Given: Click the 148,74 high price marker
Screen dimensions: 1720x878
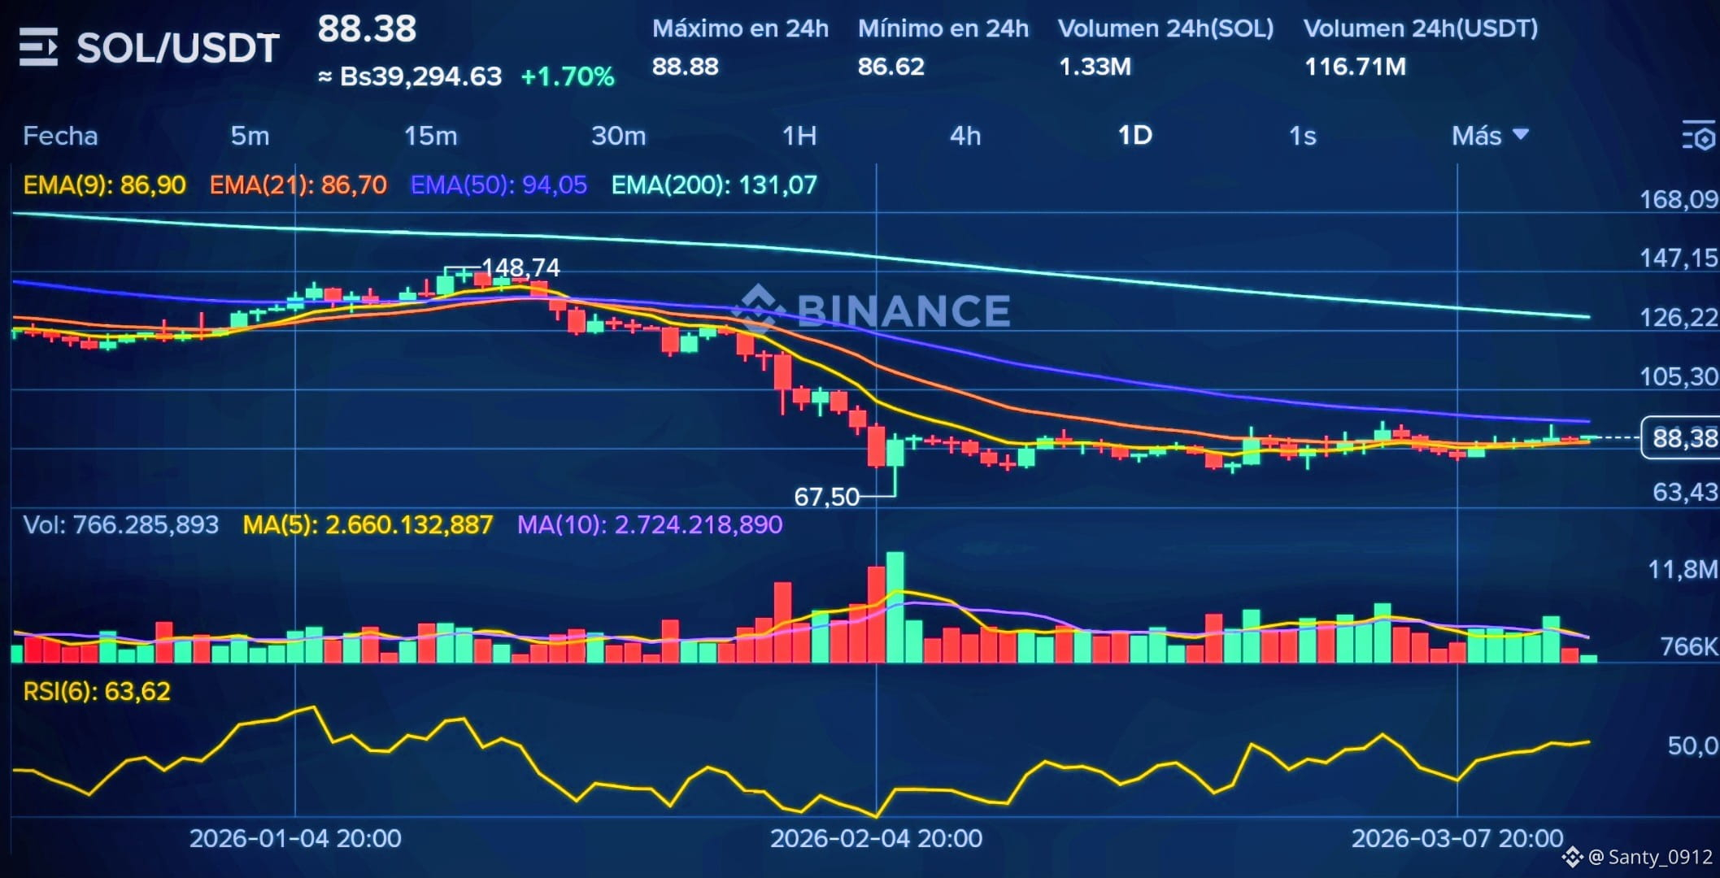Looking at the screenshot, I should pyautogui.click(x=520, y=267).
